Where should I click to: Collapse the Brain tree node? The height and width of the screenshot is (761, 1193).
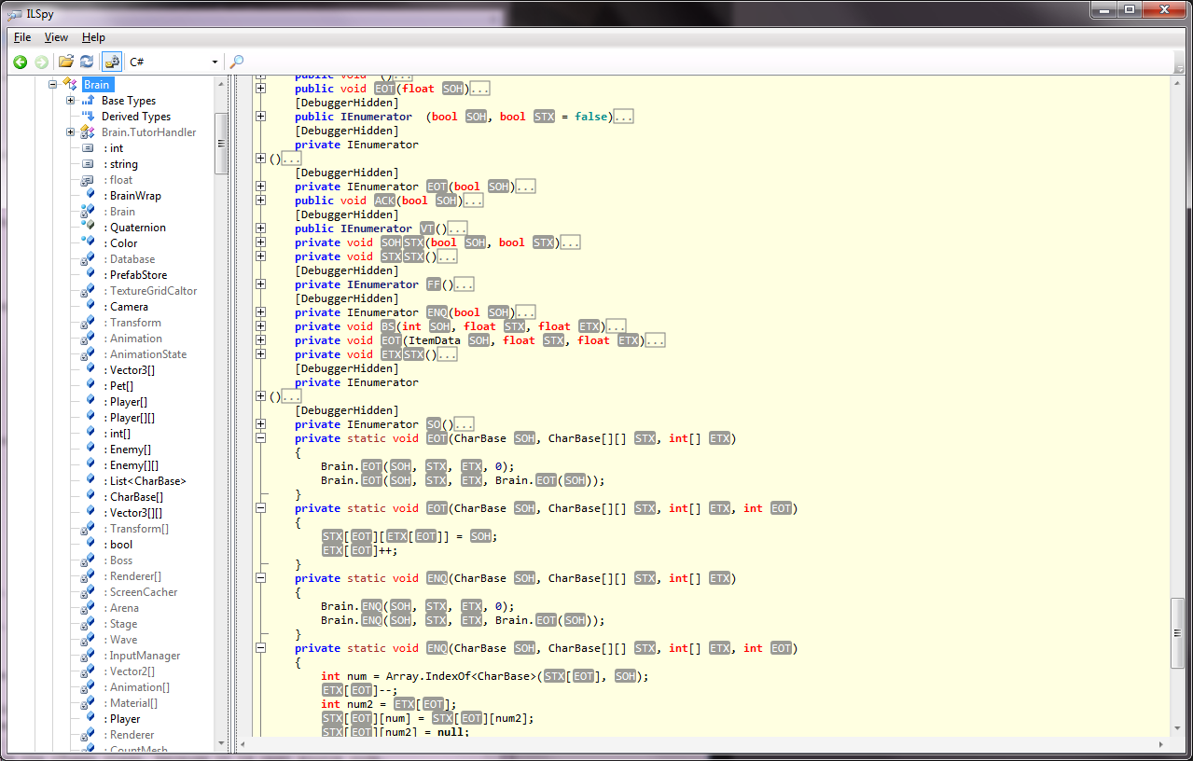(x=53, y=85)
